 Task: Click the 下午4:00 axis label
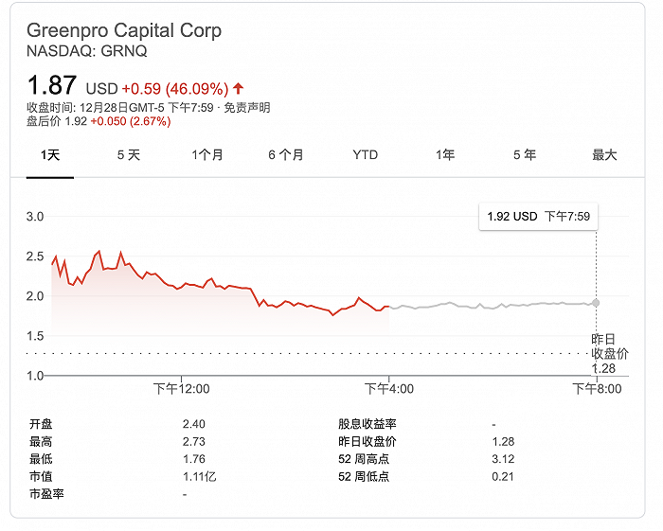389,388
